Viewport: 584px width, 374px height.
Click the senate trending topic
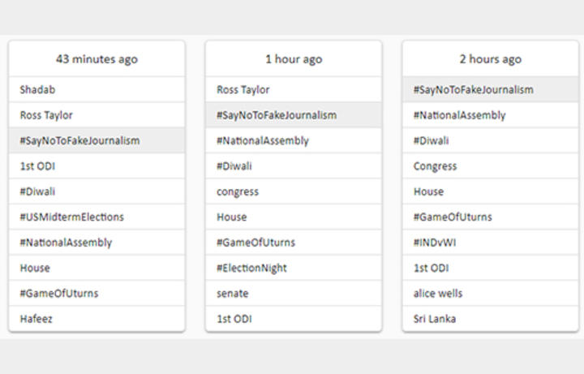[x=233, y=293]
